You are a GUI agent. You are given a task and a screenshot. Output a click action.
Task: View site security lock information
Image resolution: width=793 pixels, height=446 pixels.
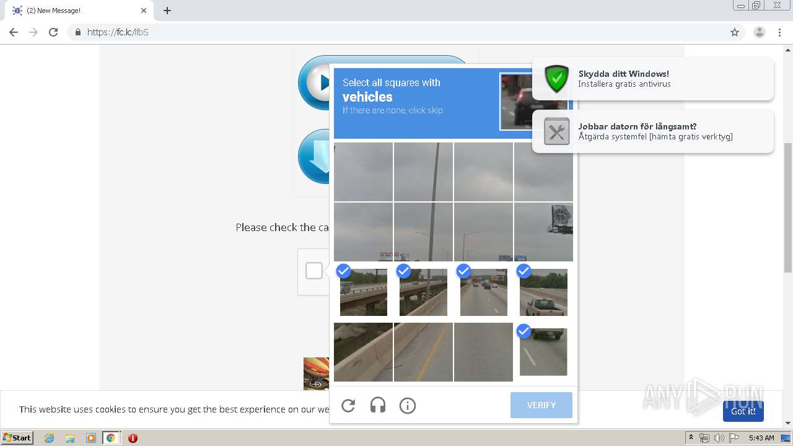click(77, 32)
